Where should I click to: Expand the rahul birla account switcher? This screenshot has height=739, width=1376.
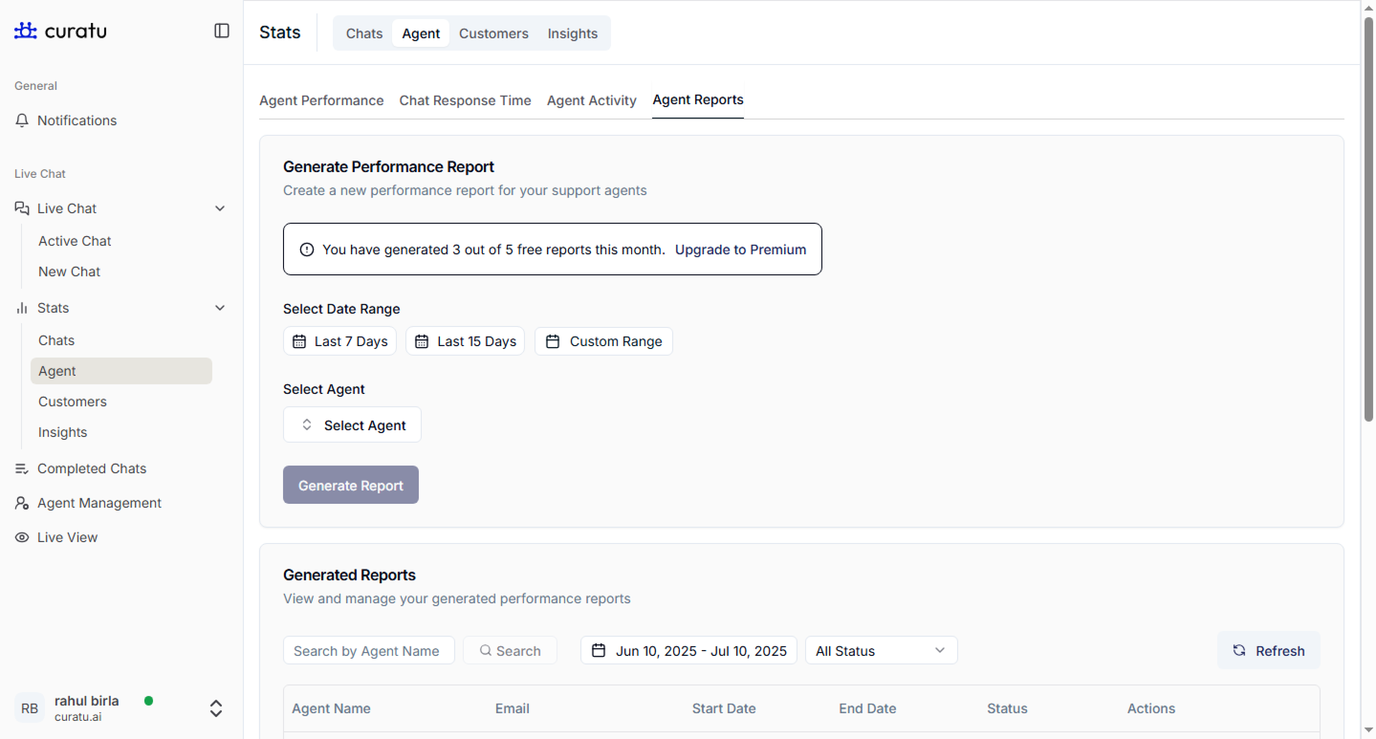click(216, 708)
